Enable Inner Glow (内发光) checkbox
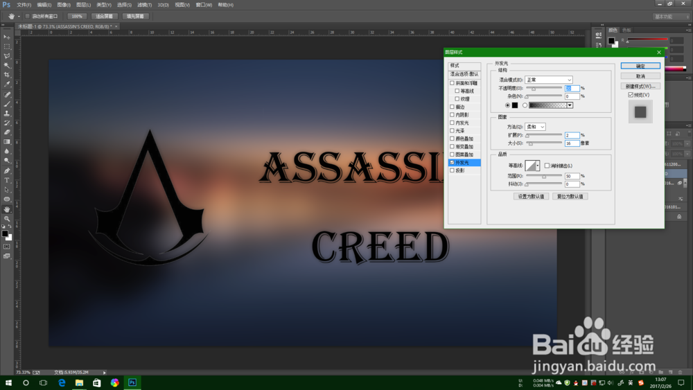The width and height of the screenshot is (693, 390). coord(452,123)
